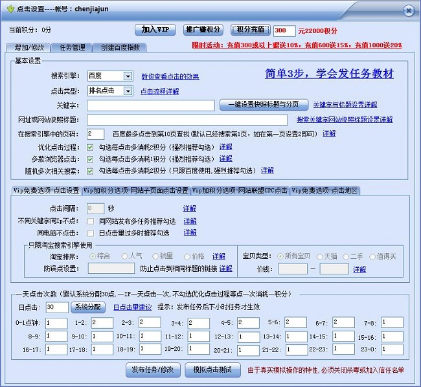Screen dimensions: 421x387
Task: Click the 点击间隔 seconds field
Action: 96,208
